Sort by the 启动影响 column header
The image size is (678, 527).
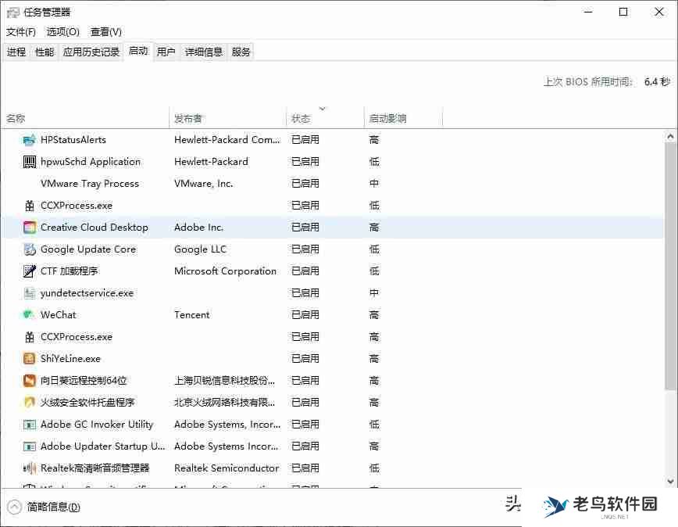tap(403, 118)
